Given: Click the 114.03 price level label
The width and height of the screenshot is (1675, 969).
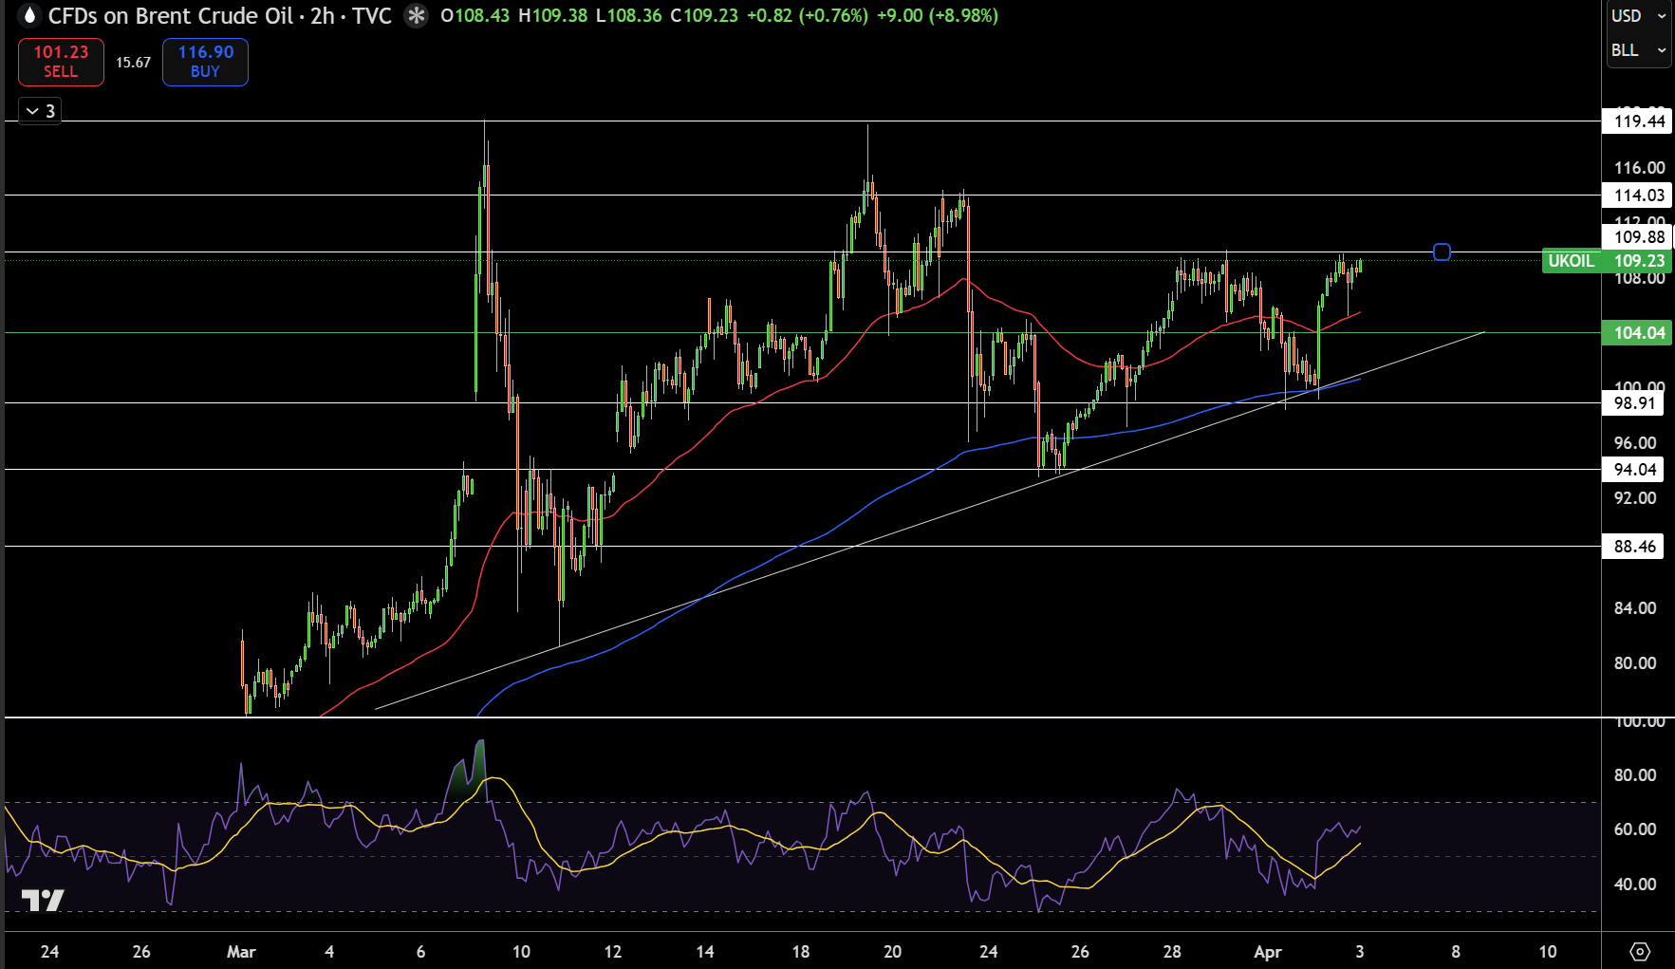Looking at the screenshot, I should point(1639,195).
